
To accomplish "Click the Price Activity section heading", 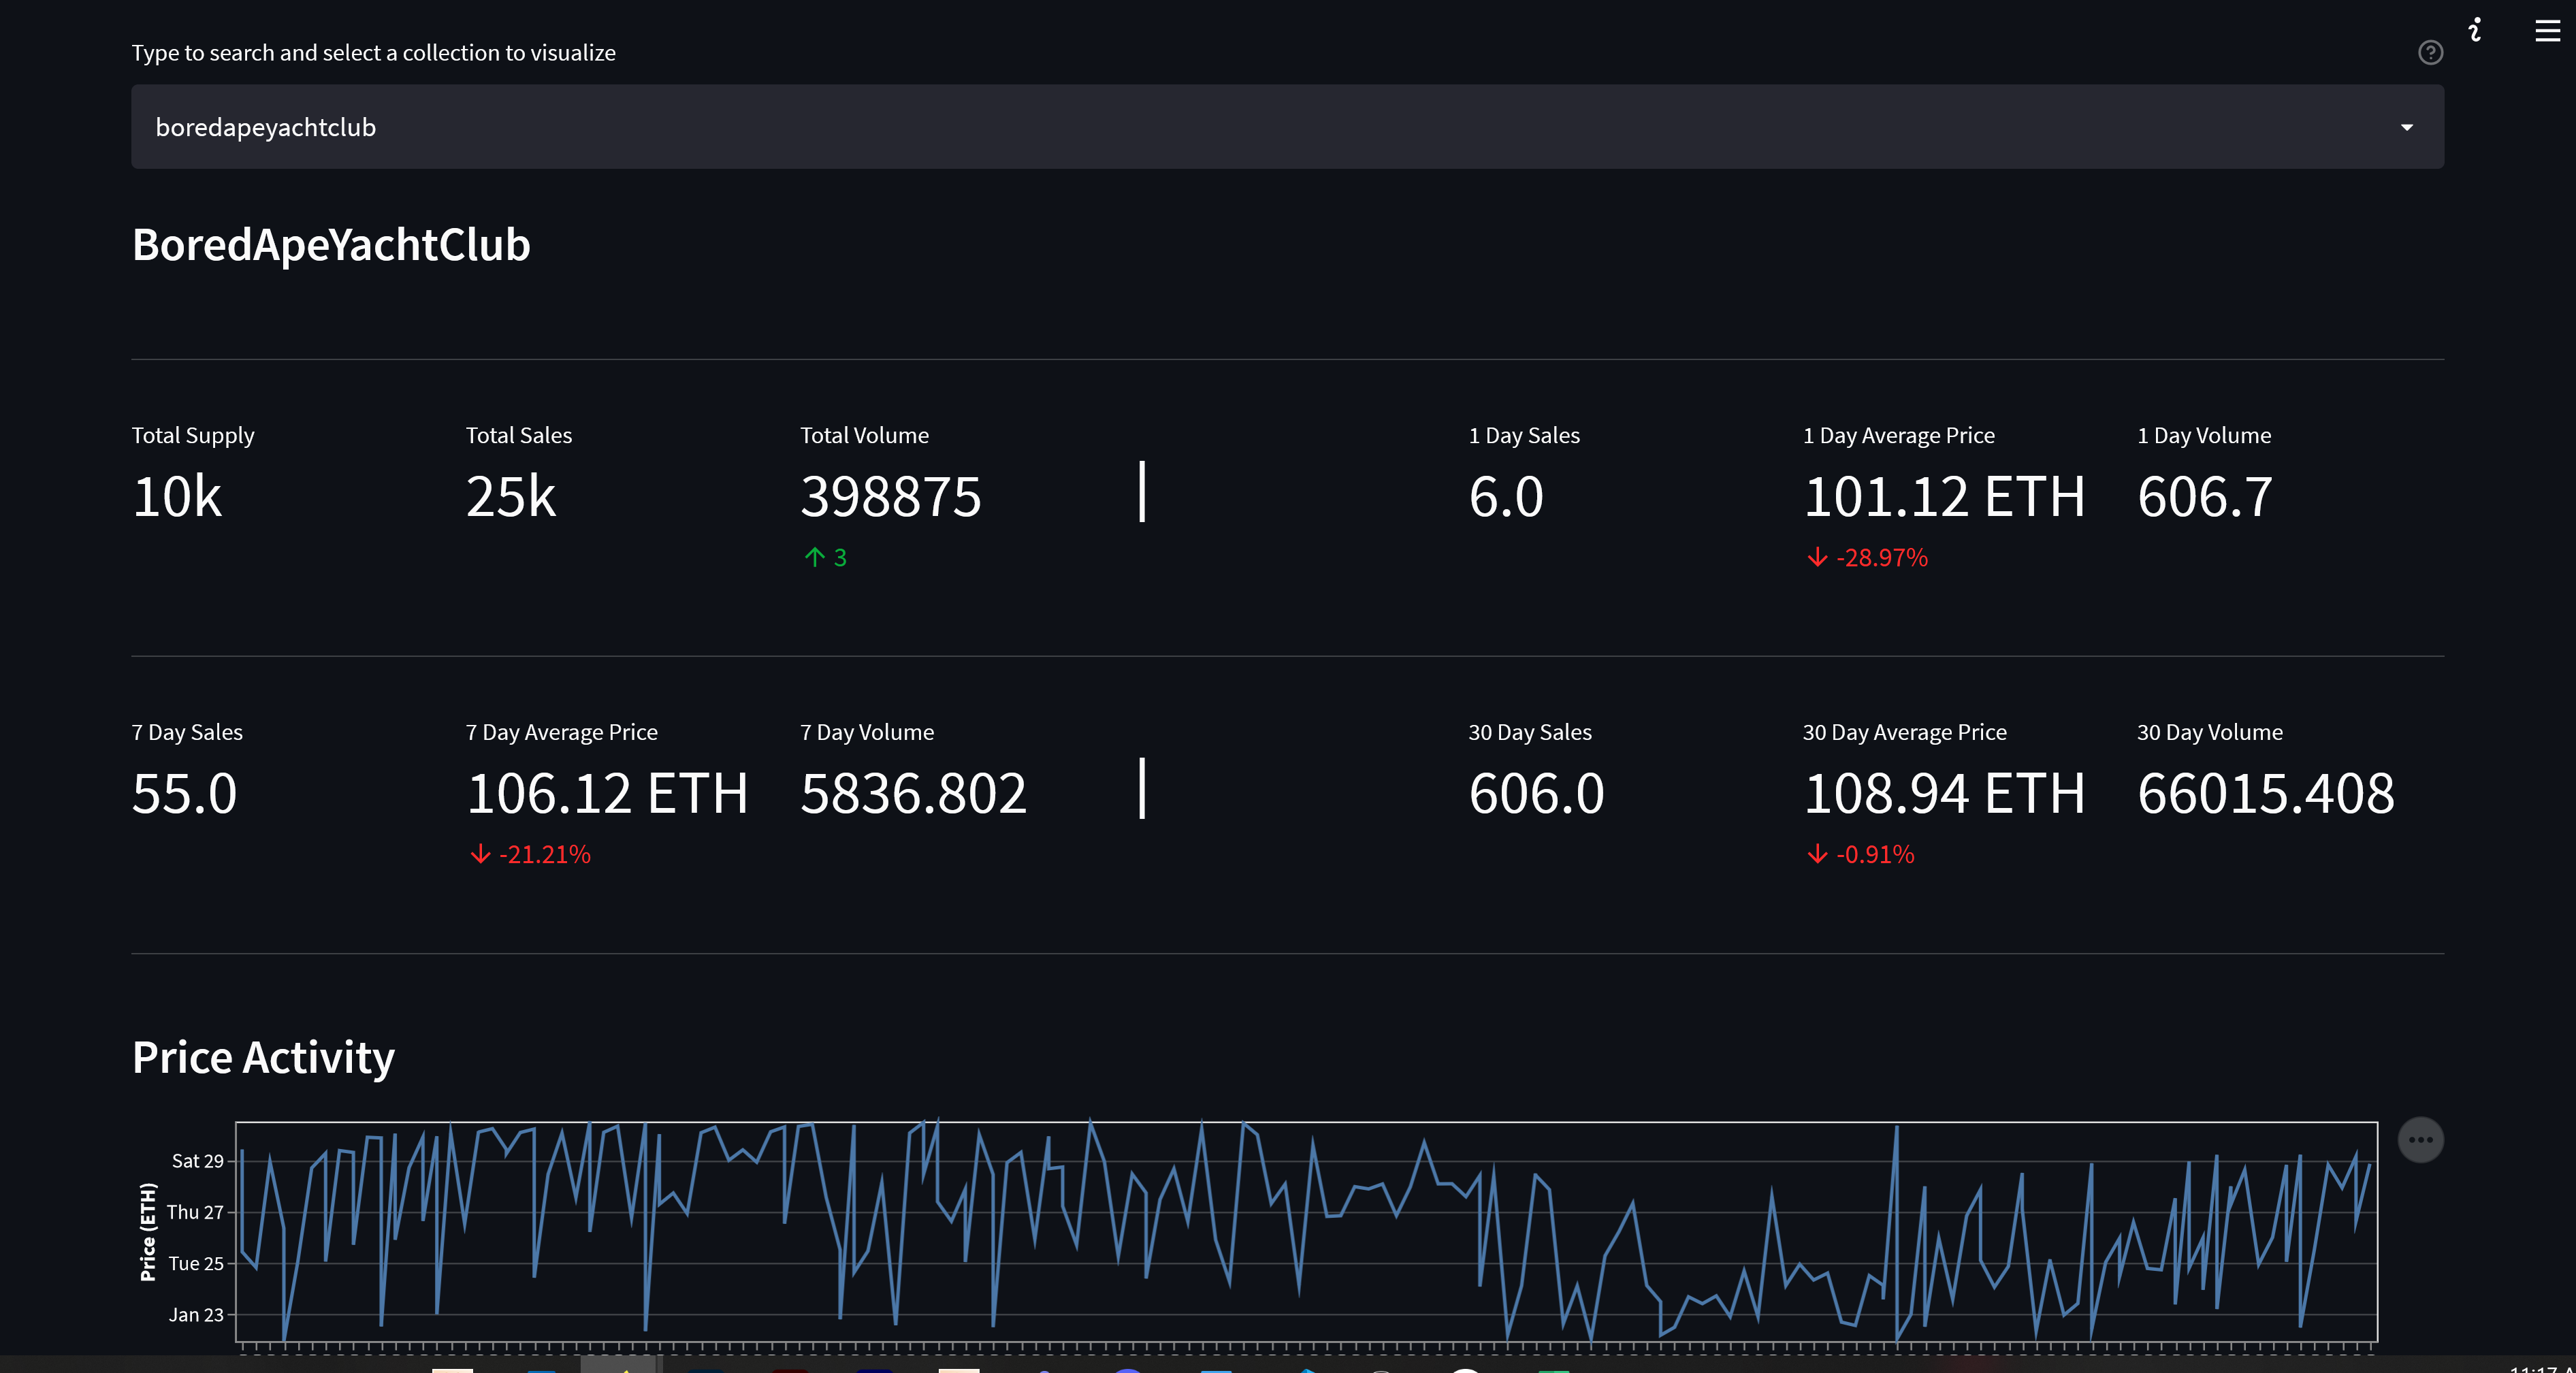I will tap(263, 1057).
